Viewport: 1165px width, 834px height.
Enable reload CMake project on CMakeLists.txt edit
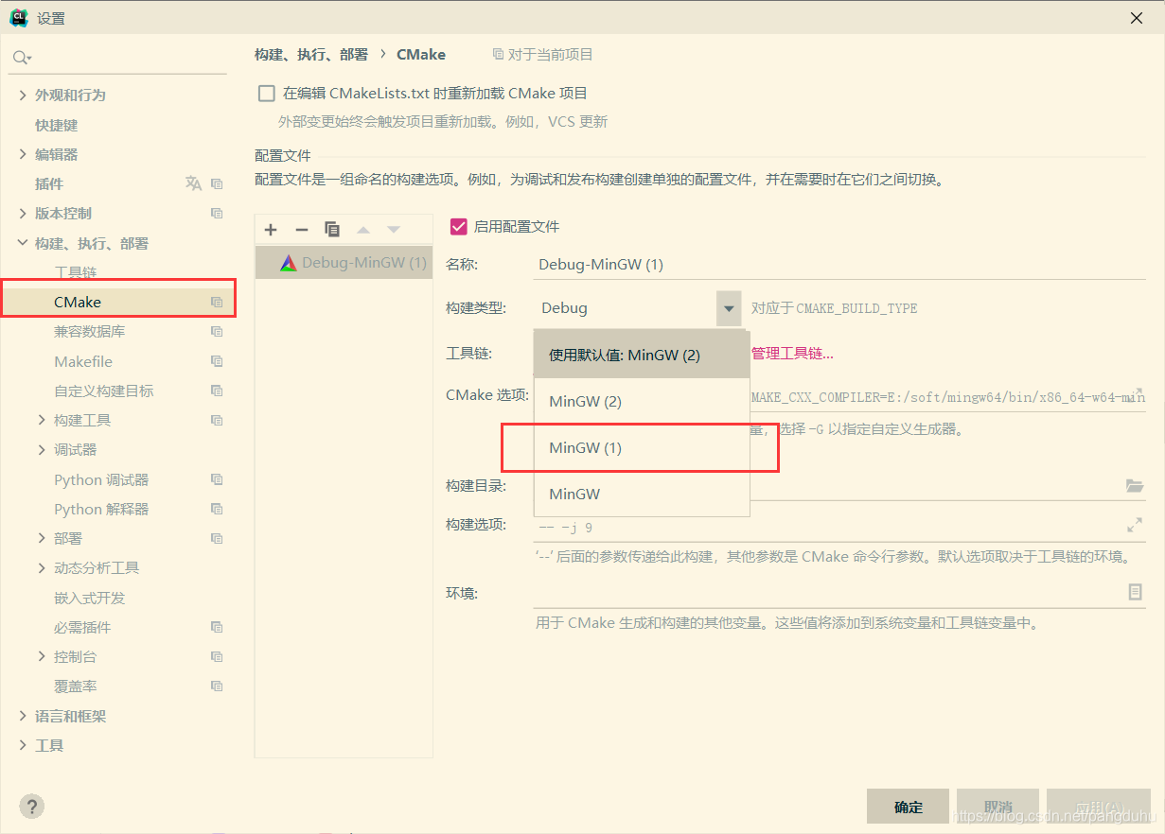coord(266,93)
